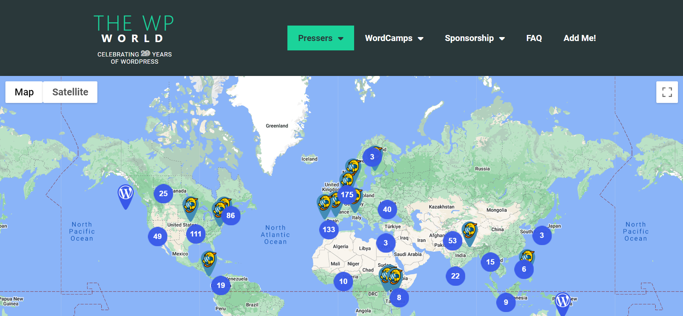Switch to Map view
The width and height of the screenshot is (683, 316).
(24, 92)
